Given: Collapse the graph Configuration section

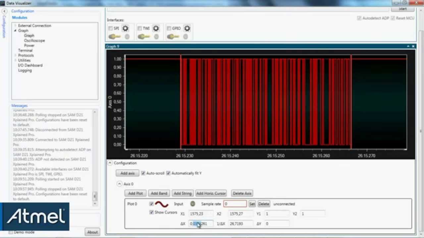Looking at the screenshot, I should pyautogui.click(x=110, y=163).
